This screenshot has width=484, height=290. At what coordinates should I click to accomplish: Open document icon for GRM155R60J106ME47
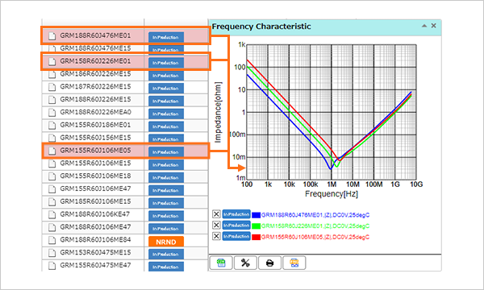click(52, 189)
